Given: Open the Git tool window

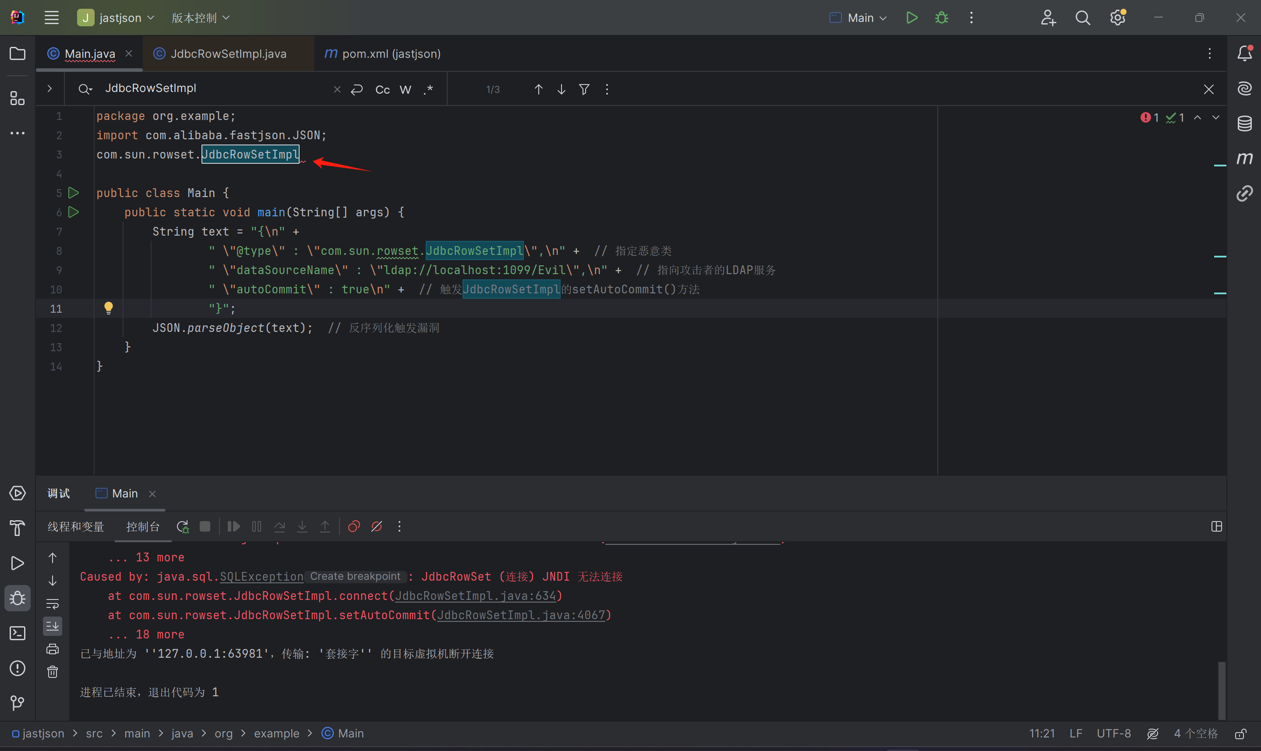Looking at the screenshot, I should [x=17, y=702].
